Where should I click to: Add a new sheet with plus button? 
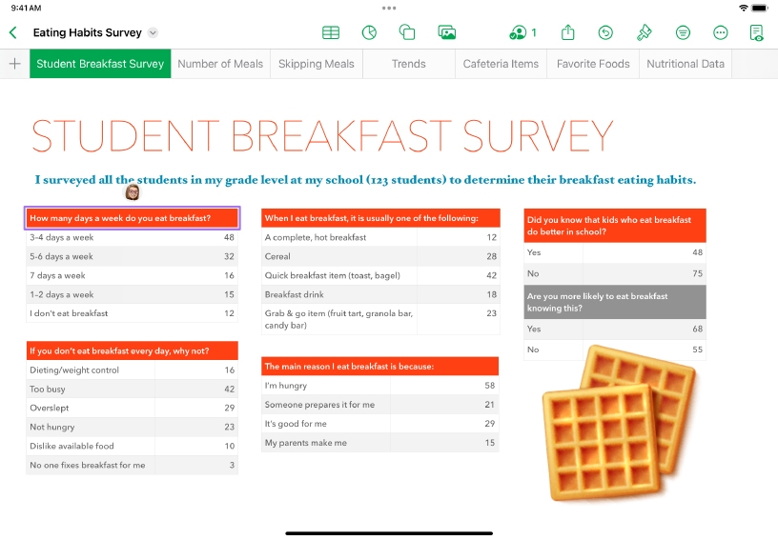point(14,64)
